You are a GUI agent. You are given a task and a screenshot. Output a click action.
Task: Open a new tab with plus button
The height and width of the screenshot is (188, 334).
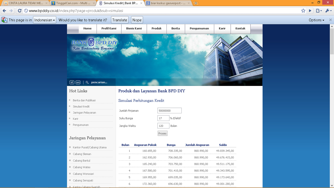[x=196, y=3]
